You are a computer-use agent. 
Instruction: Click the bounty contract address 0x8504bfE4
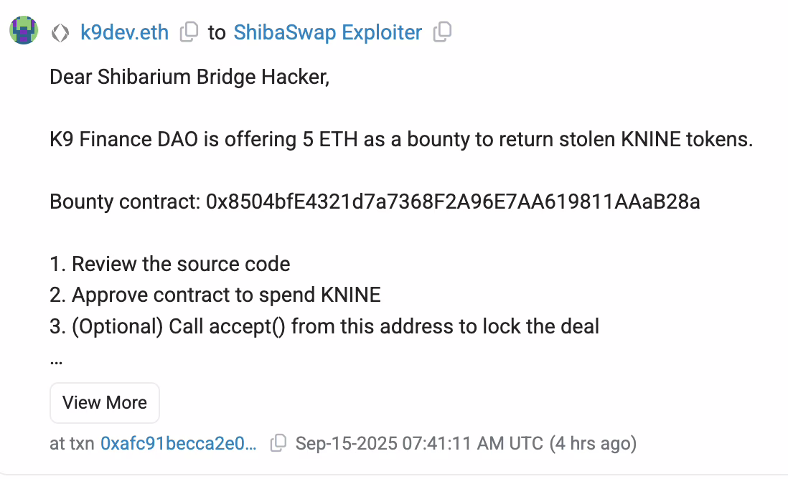pyautogui.click(x=453, y=201)
